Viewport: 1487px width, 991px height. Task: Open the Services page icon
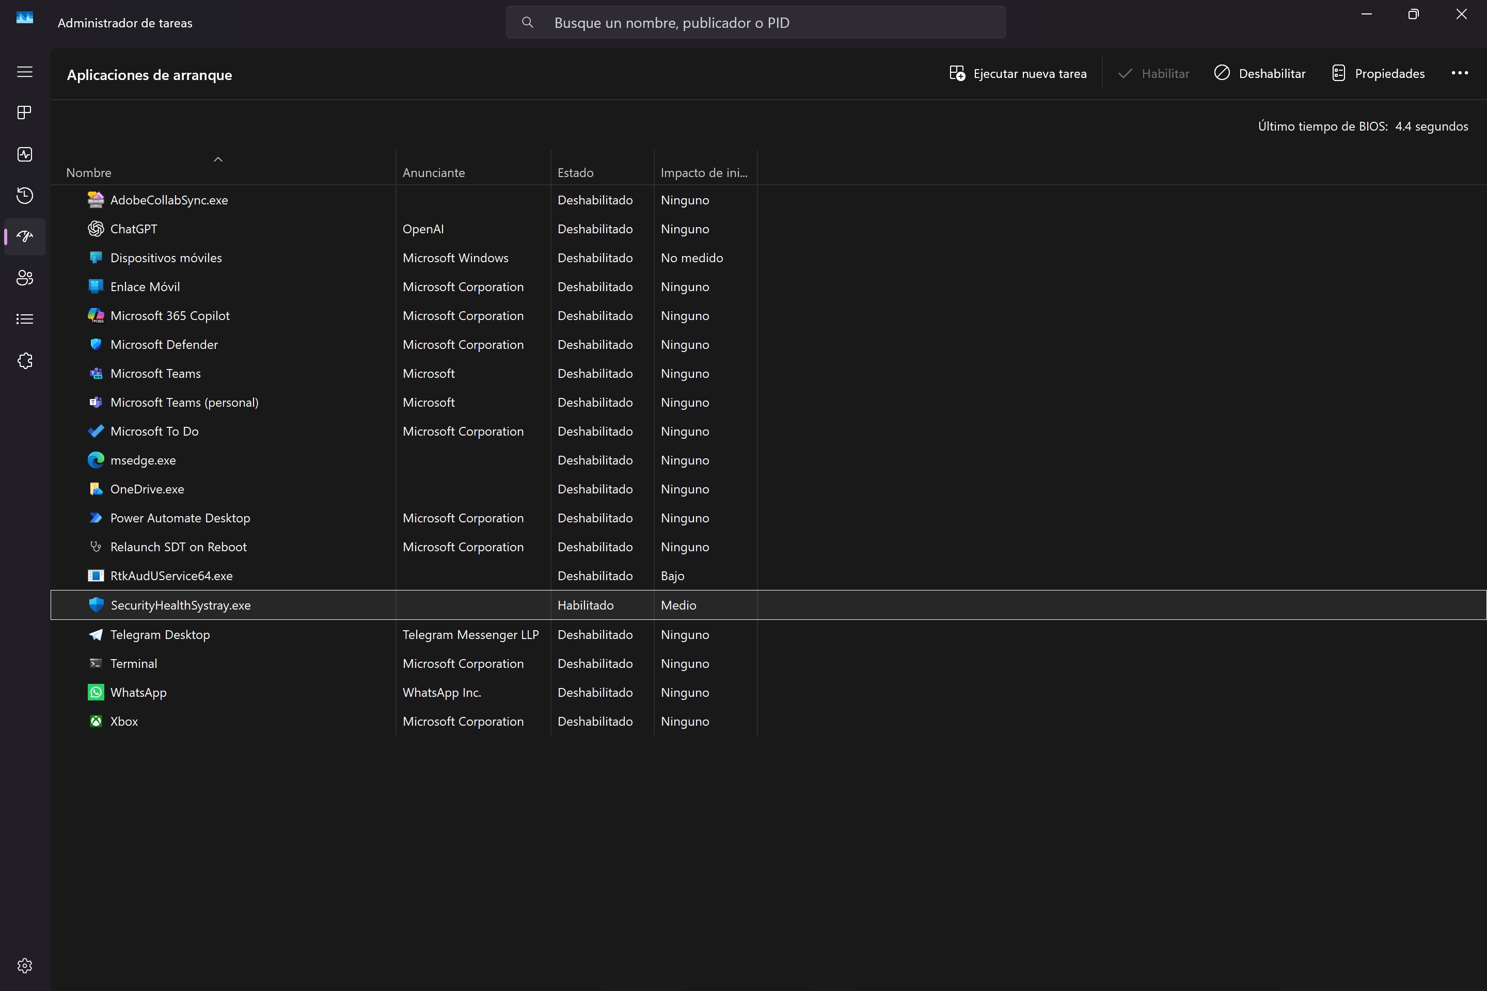pos(25,361)
